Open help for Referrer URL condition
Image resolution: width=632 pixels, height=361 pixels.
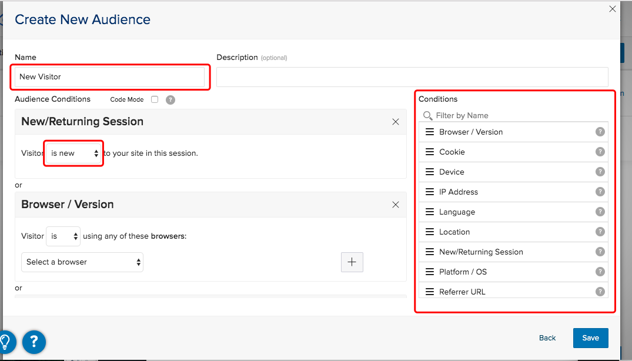[600, 291]
